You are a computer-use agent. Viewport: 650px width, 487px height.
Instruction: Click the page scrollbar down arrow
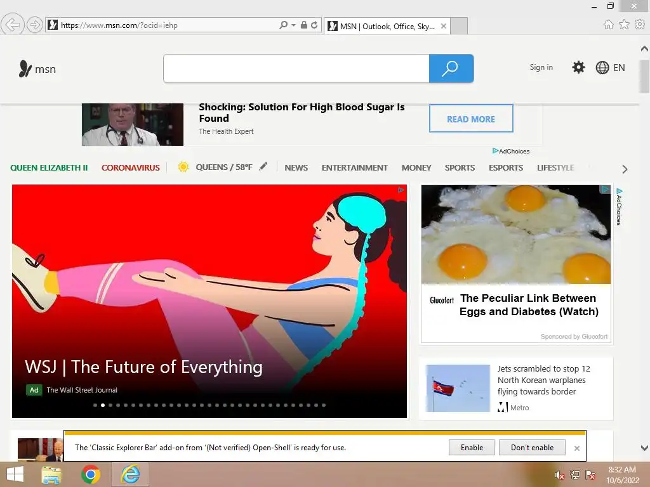(644, 448)
